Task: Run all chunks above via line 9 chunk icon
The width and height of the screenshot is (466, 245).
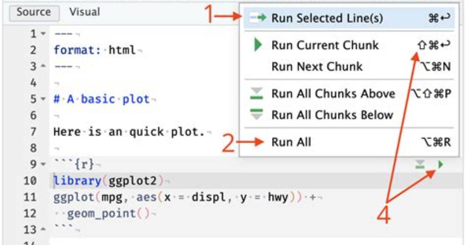Action: (x=420, y=164)
